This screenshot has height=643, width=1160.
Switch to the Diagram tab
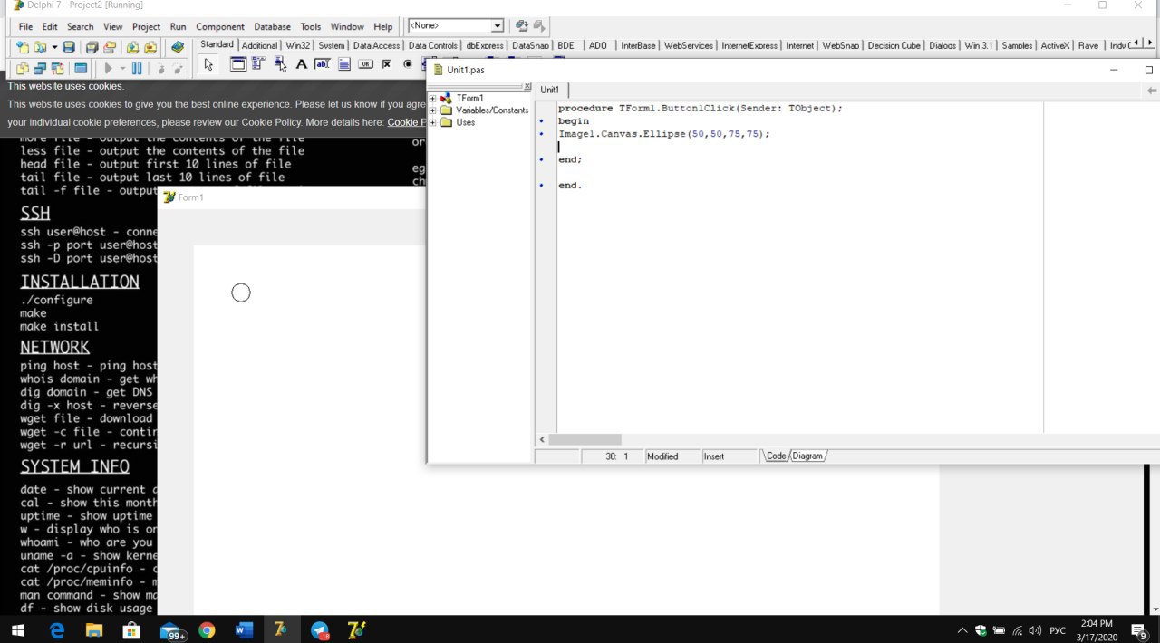[807, 456]
